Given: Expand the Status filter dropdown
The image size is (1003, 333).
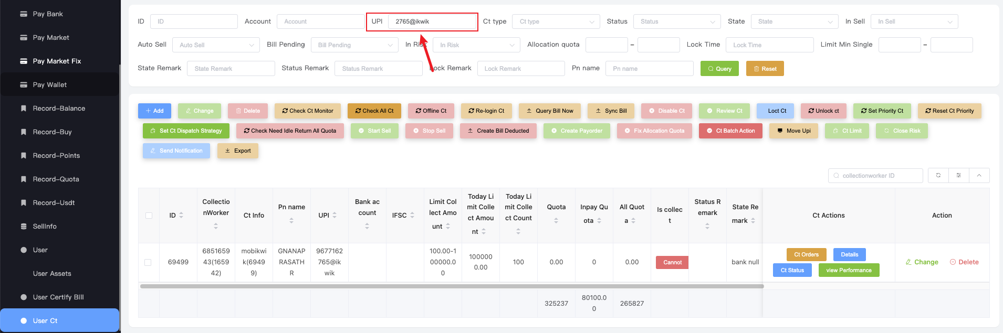Looking at the screenshot, I should coord(676,22).
